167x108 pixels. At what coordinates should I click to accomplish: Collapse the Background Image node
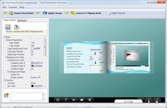click(8, 71)
